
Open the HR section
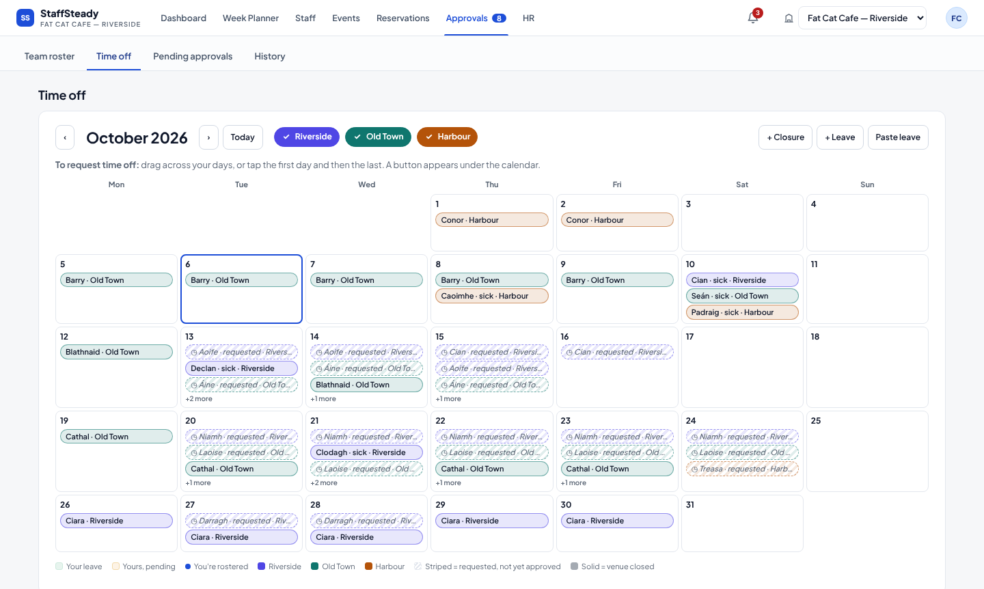(x=529, y=18)
